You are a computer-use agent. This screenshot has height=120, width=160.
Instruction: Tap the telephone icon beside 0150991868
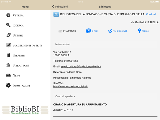60,31
